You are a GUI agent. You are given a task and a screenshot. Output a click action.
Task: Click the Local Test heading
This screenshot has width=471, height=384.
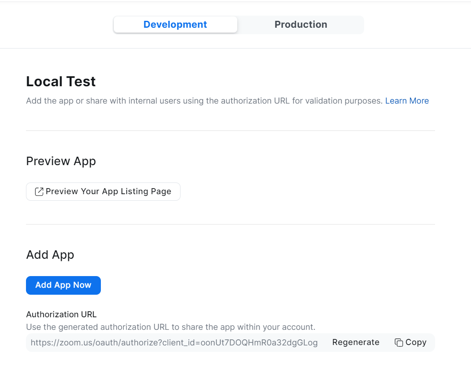click(61, 81)
